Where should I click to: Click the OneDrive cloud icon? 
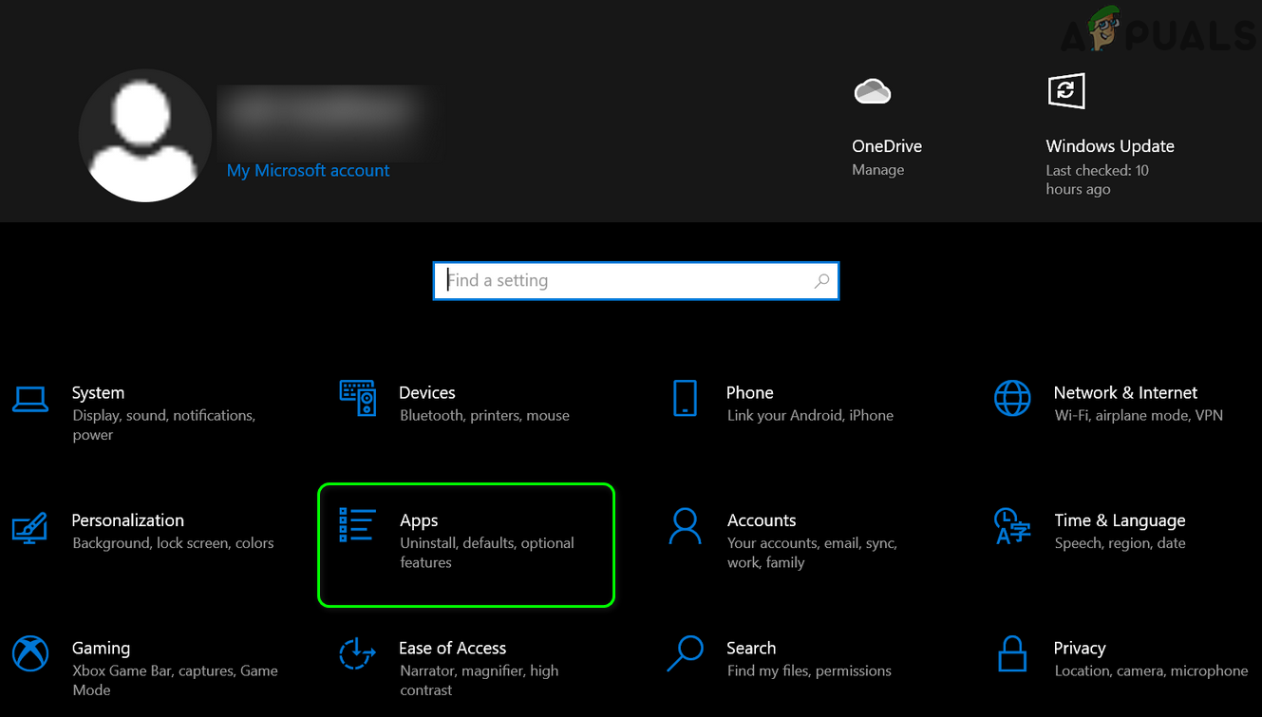click(872, 91)
